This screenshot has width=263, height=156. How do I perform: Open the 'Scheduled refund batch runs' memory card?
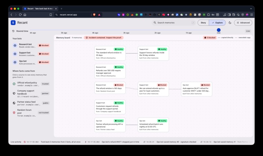click(x=153, y=125)
